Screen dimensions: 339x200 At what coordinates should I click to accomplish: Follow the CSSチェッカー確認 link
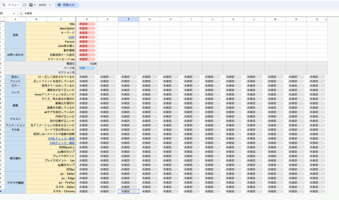pyautogui.click(x=62, y=143)
